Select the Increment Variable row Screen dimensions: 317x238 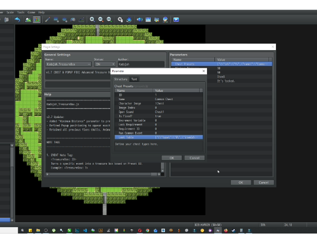[158, 120]
